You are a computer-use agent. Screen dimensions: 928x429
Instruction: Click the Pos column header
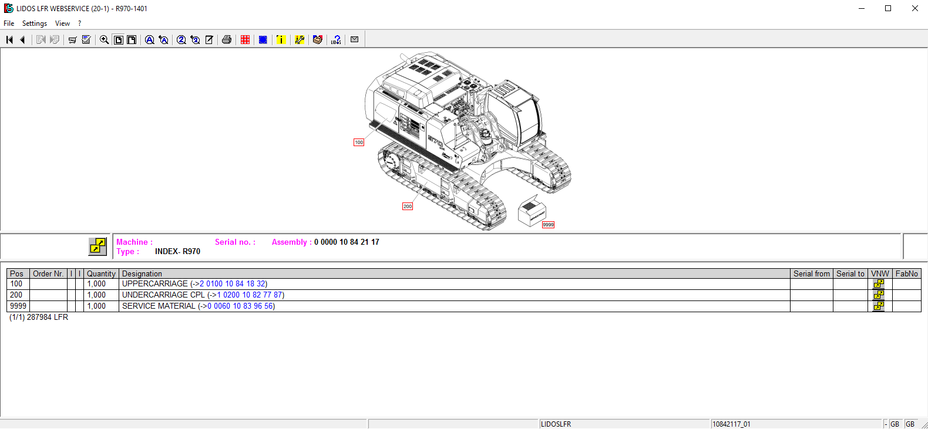click(x=17, y=273)
